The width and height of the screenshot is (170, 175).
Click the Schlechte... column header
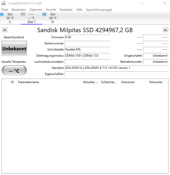pos(109,82)
